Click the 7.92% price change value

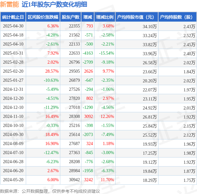53,53
